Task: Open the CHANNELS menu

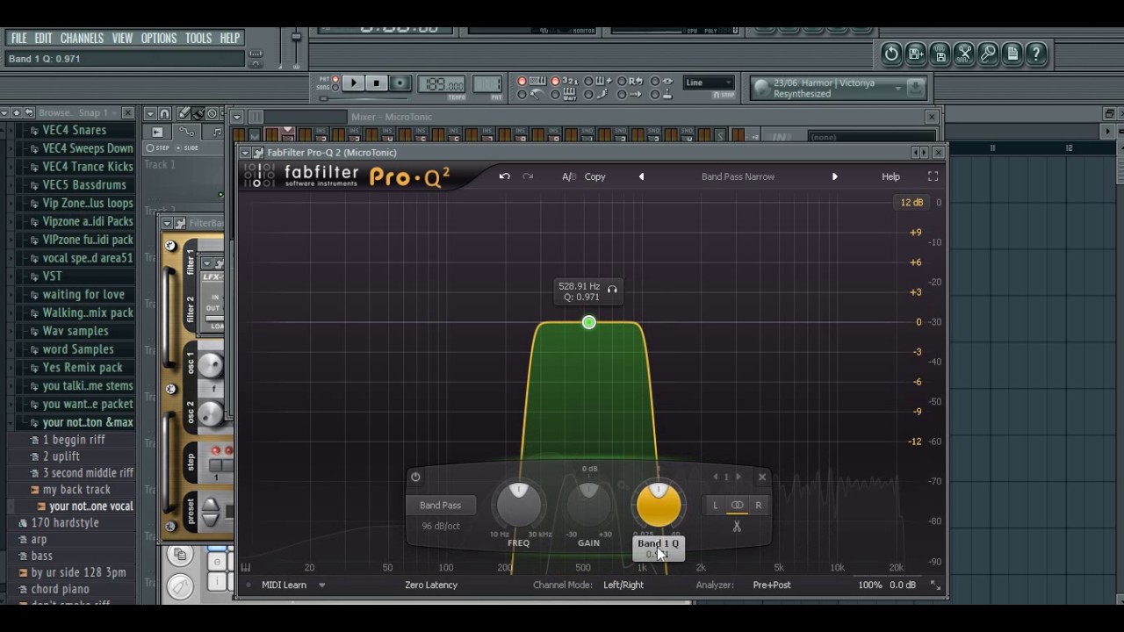Action: [82, 38]
